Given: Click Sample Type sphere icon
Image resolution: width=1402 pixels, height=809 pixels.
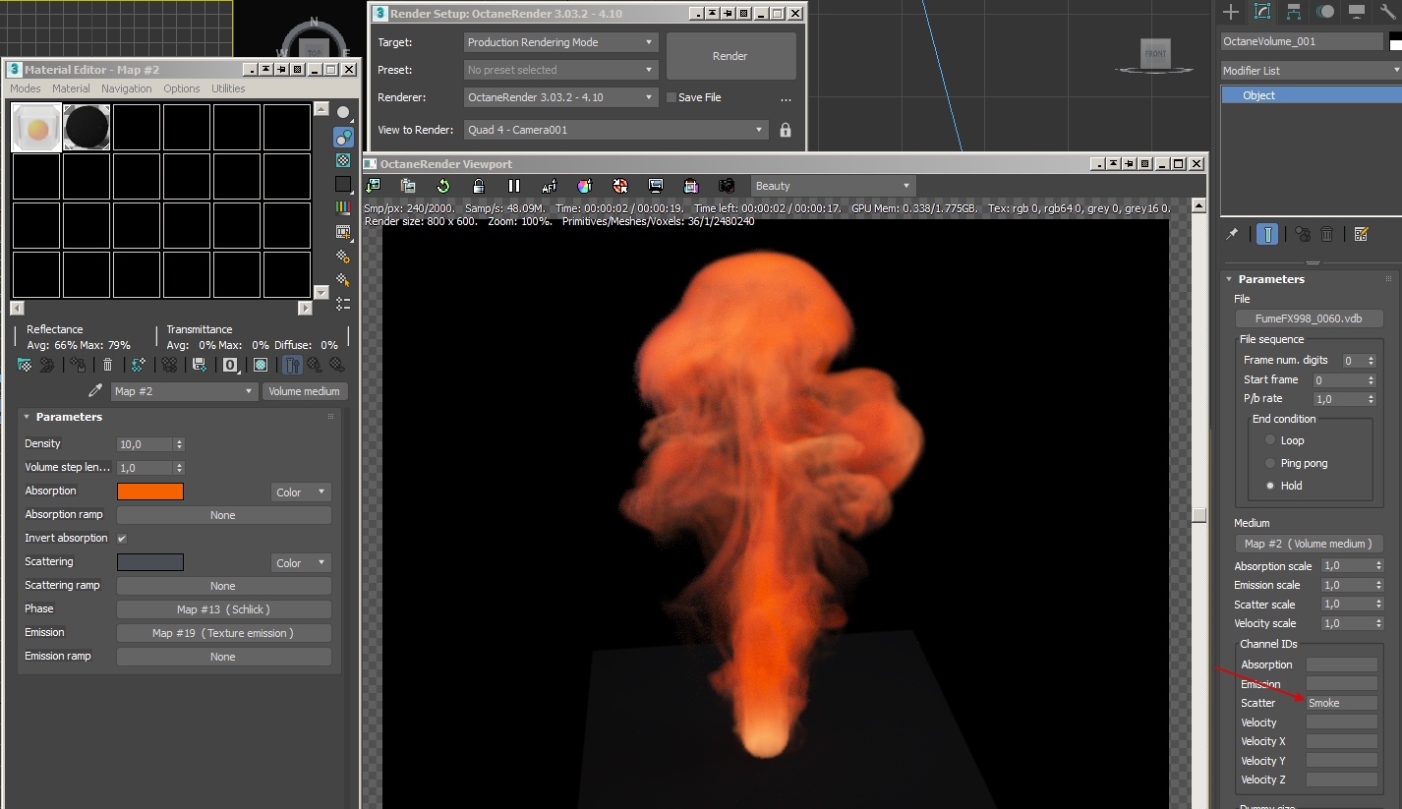Looking at the screenshot, I should coord(343,112).
